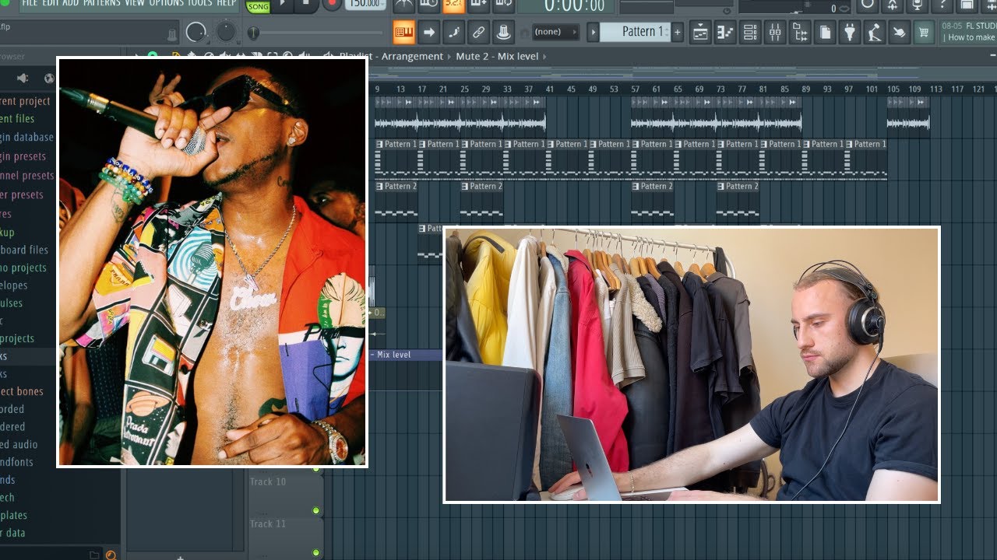Expand the 'rent project' browser folder
This screenshot has width=997, height=560.
25,101
